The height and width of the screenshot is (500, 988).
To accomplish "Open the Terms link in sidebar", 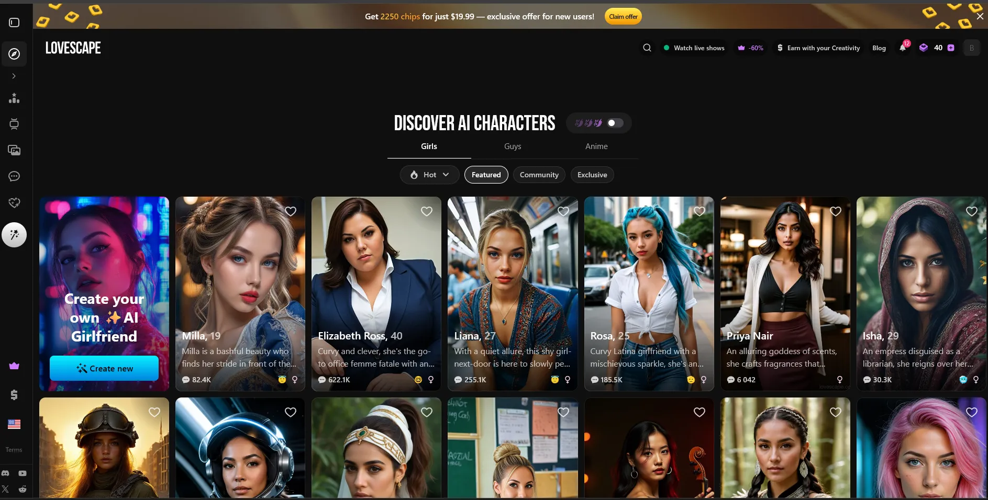I will (x=14, y=450).
